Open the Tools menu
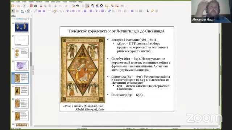 tap(65, 1)
